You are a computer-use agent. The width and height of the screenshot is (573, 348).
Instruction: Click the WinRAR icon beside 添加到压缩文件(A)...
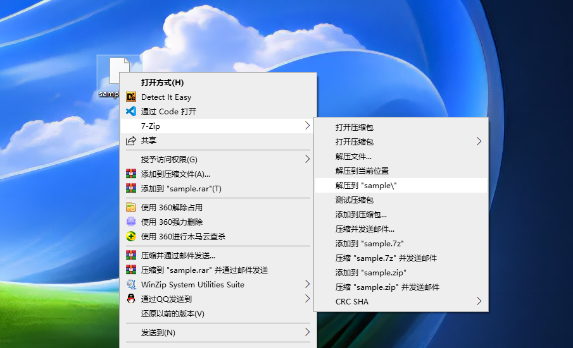pyautogui.click(x=131, y=174)
